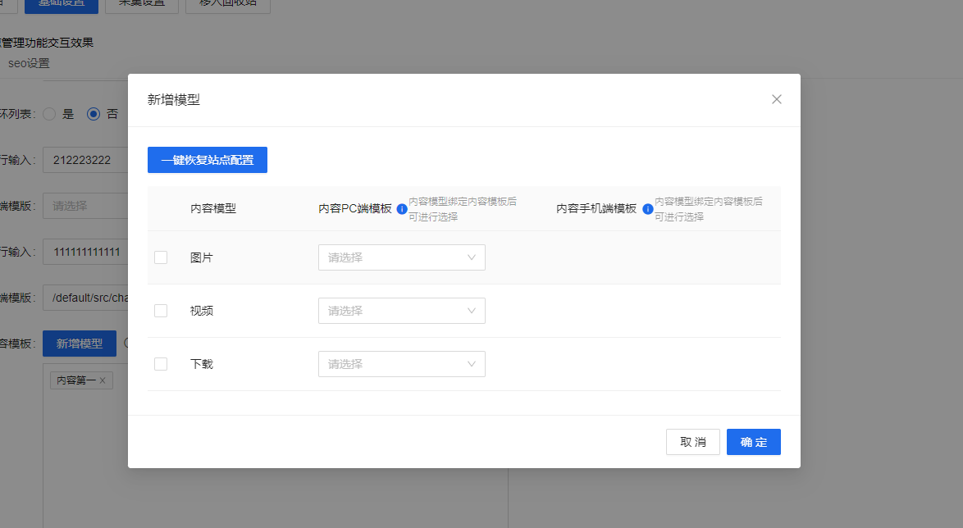The image size is (963, 528).
Task: Open the PC template dropdown for 视频
Action: 401,311
